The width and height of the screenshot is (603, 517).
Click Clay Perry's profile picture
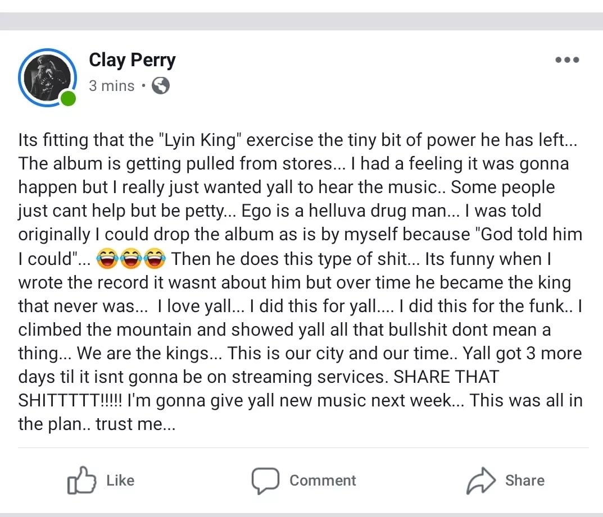[47, 77]
